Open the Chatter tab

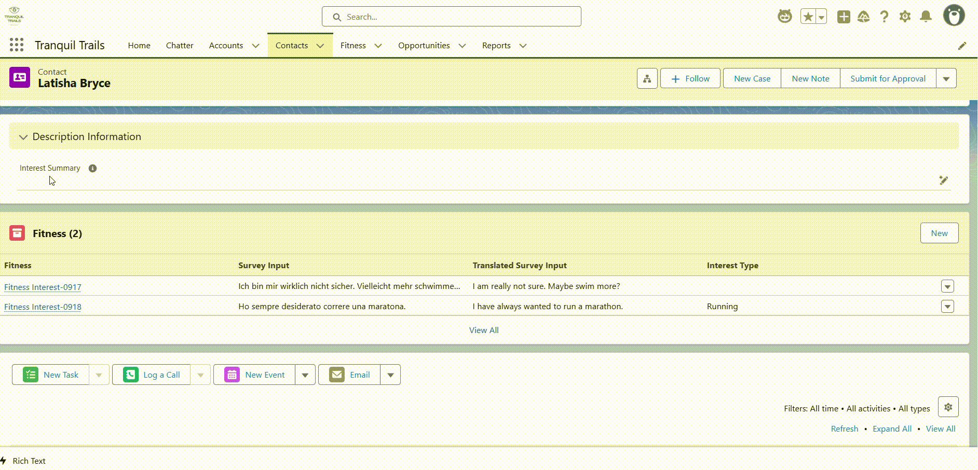click(x=180, y=46)
